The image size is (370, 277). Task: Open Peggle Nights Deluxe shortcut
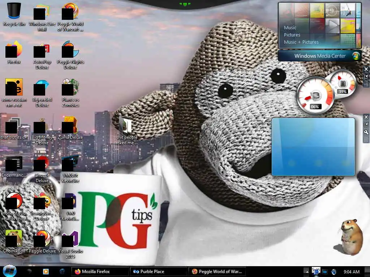70,55
